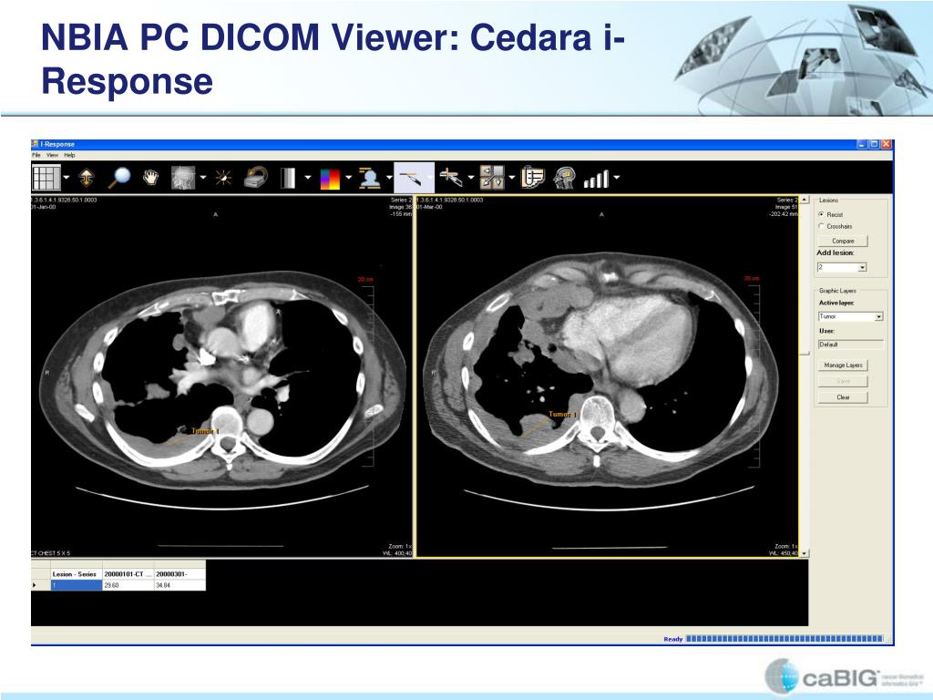
Task: Click the head scan image tool
Action: [183, 178]
